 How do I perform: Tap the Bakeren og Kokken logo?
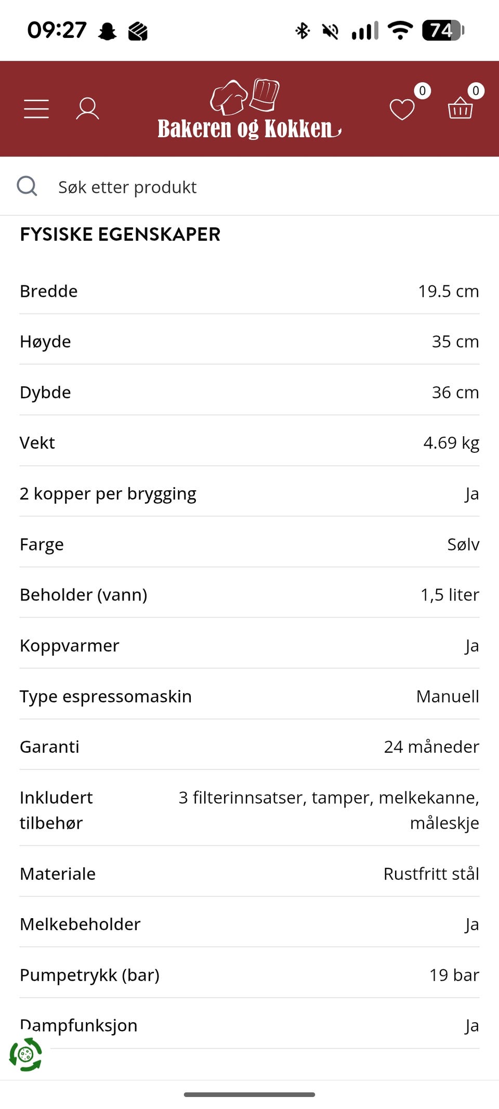tap(249, 110)
